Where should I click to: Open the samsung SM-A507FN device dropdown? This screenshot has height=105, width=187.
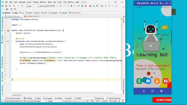coord(47,6)
